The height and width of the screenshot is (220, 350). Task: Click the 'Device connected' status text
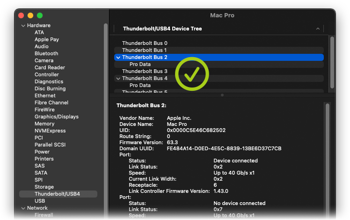(235, 161)
